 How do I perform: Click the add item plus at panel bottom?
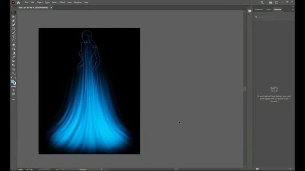(290, 169)
